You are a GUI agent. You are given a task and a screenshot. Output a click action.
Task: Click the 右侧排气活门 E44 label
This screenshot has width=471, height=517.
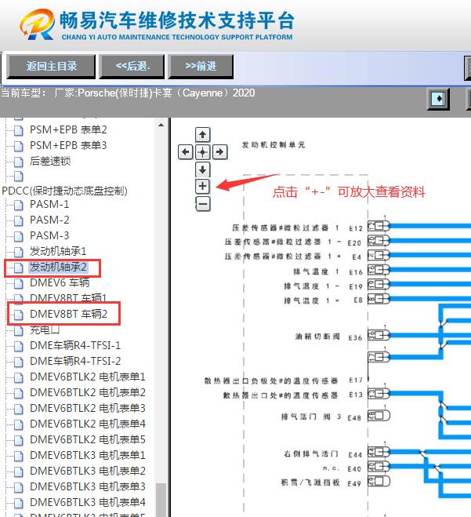[x=323, y=454]
